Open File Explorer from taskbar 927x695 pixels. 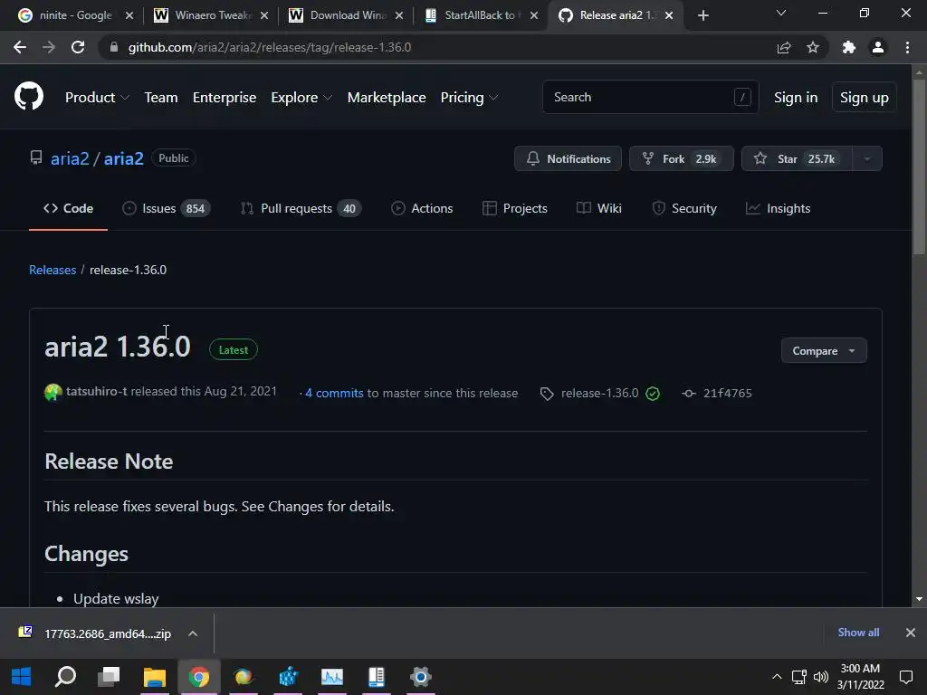pyautogui.click(x=154, y=677)
